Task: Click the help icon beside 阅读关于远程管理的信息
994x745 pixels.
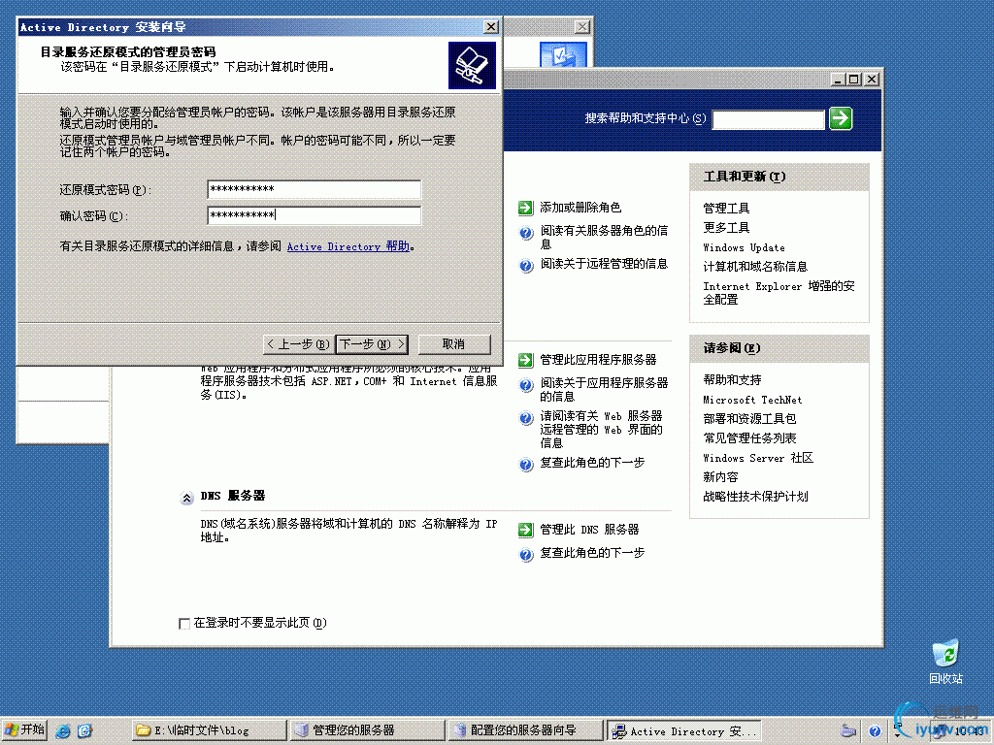Action: [x=526, y=266]
